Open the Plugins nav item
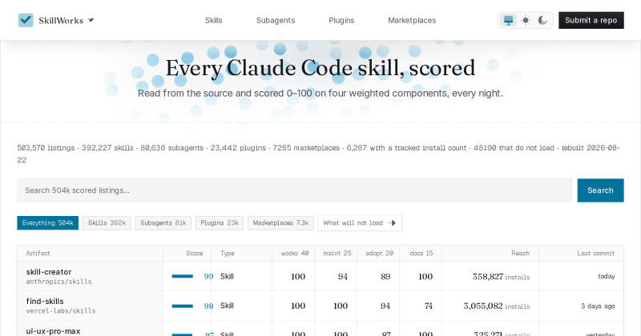This screenshot has width=641, height=336. tap(341, 21)
